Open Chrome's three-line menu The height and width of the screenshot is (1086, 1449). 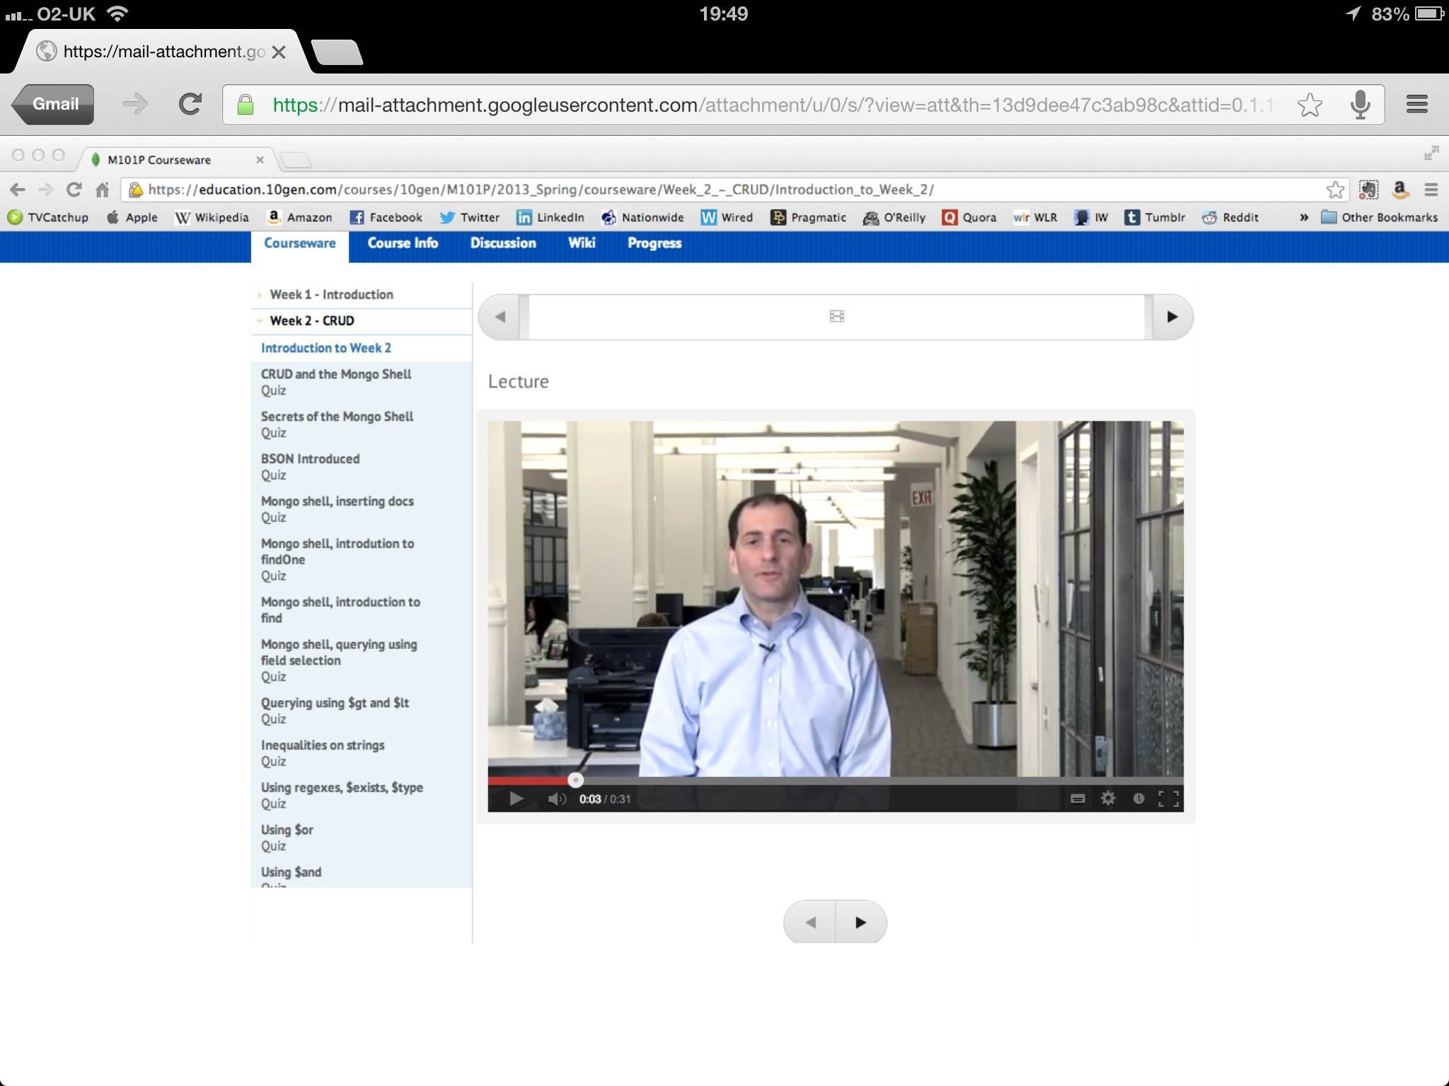pyautogui.click(x=1416, y=105)
